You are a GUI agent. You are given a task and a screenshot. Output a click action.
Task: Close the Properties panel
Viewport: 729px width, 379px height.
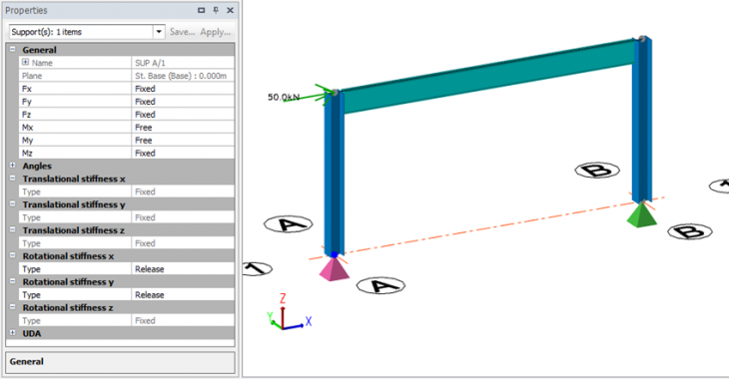click(230, 10)
